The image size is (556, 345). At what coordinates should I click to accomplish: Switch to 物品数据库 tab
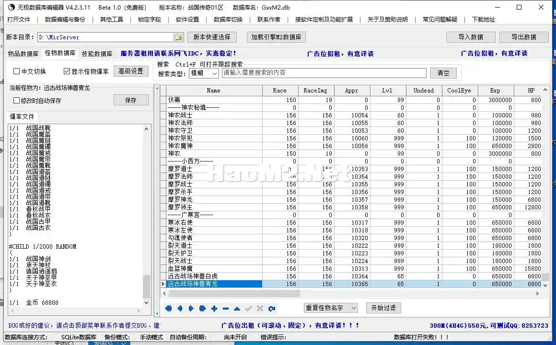point(23,54)
